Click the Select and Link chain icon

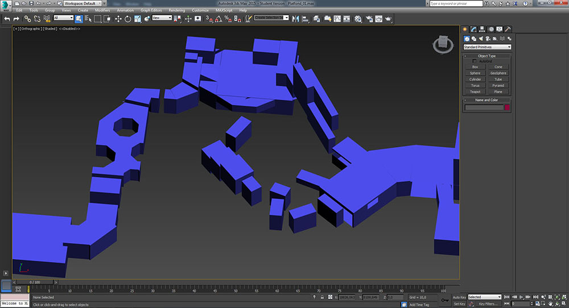27,19
